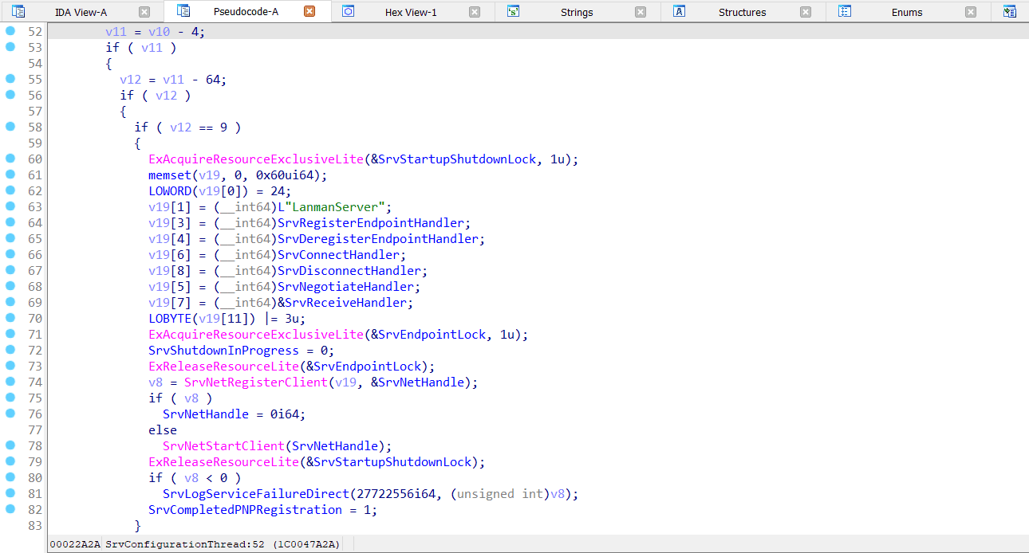The height and width of the screenshot is (553, 1029).
Task: Toggle the breakpoint on line 63
Action: (x=9, y=207)
